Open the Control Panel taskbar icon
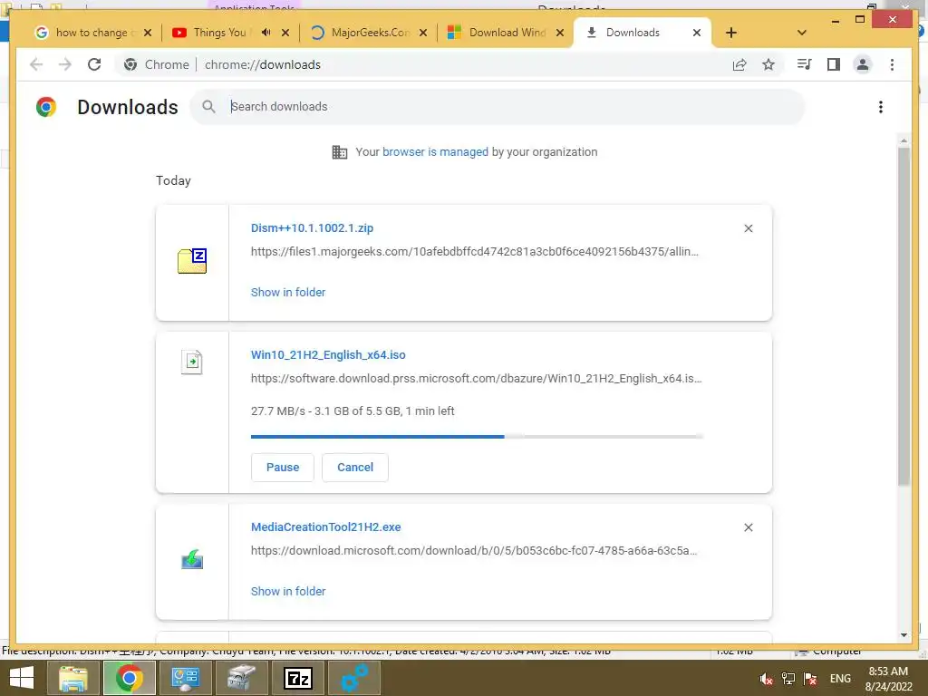The height and width of the screenshot is (696, 928). [x=185, y=678]
